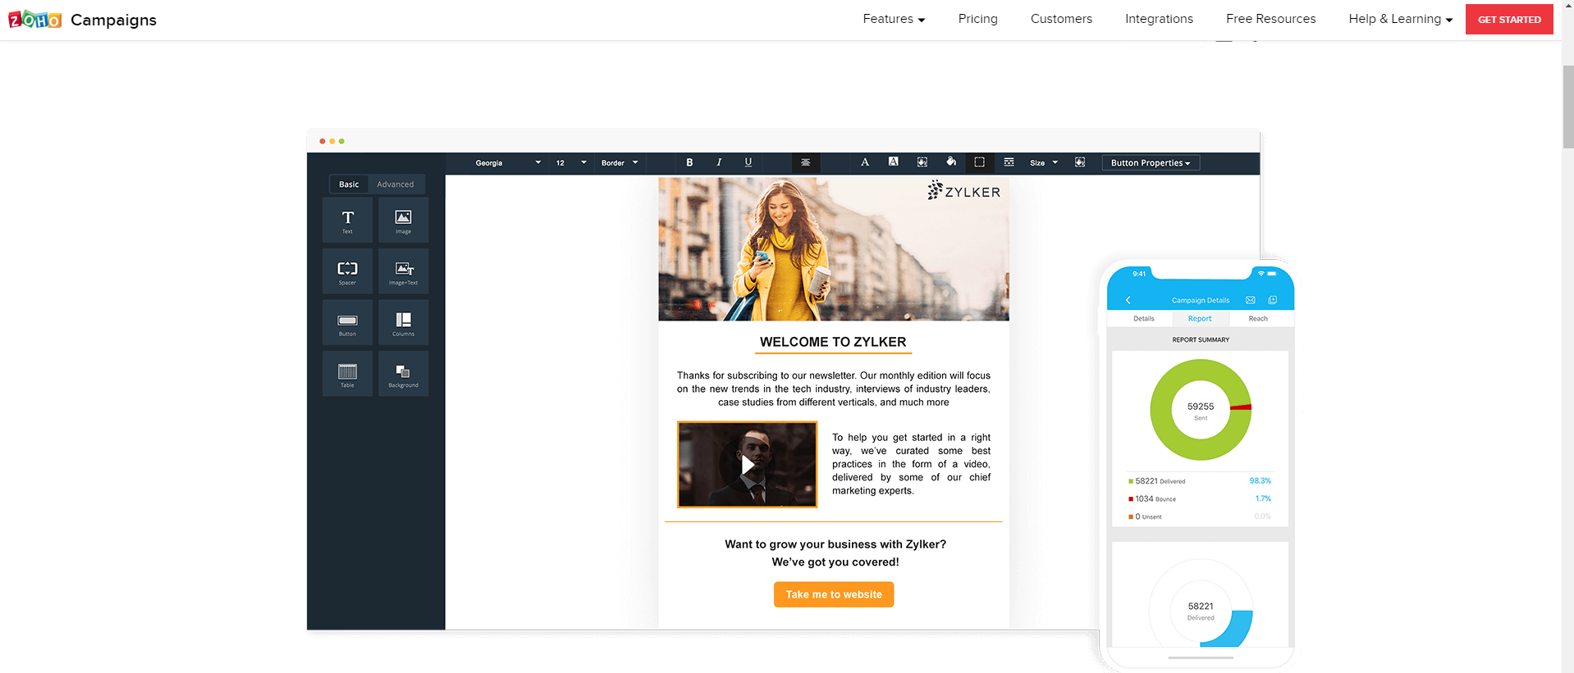Click the paint bucket fill icon
Viewport: 1574px width, 673px height.
pos(951,162)
